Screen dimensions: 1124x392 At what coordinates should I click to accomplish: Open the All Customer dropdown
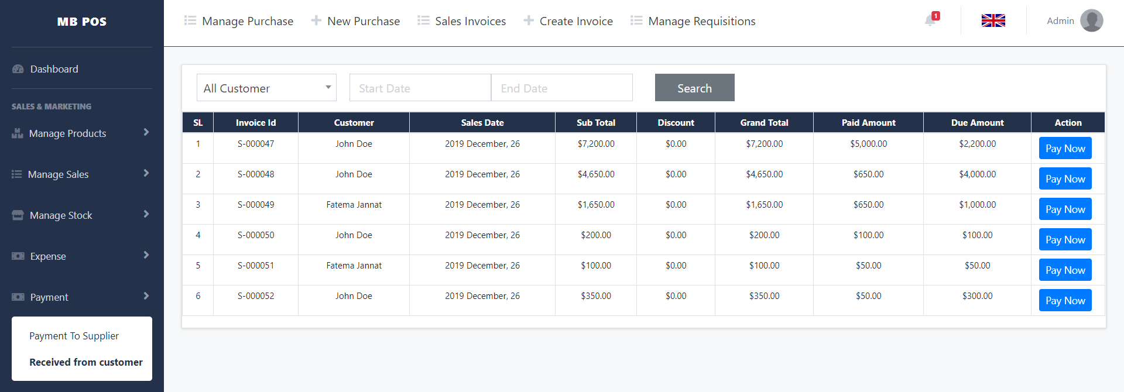[266, 88]
